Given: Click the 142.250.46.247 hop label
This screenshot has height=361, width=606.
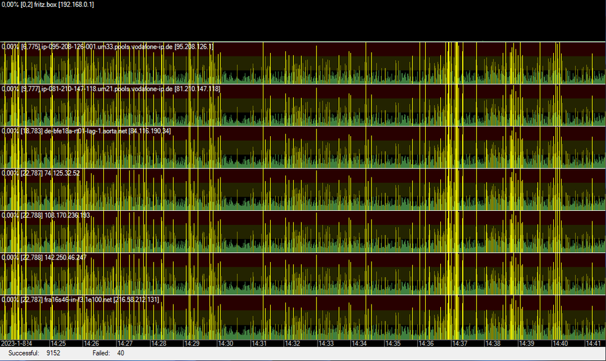Looking at the screenshot, I should click(x=44, y=257).
